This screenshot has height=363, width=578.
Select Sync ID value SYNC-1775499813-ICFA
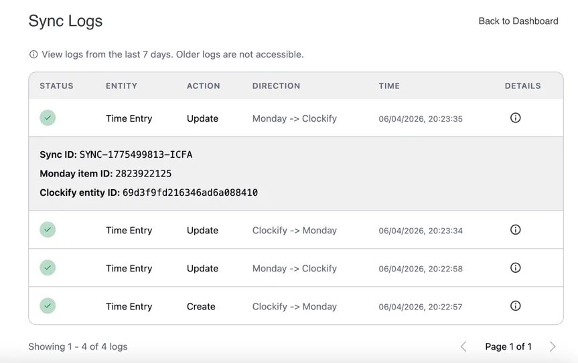pos(135,154)
